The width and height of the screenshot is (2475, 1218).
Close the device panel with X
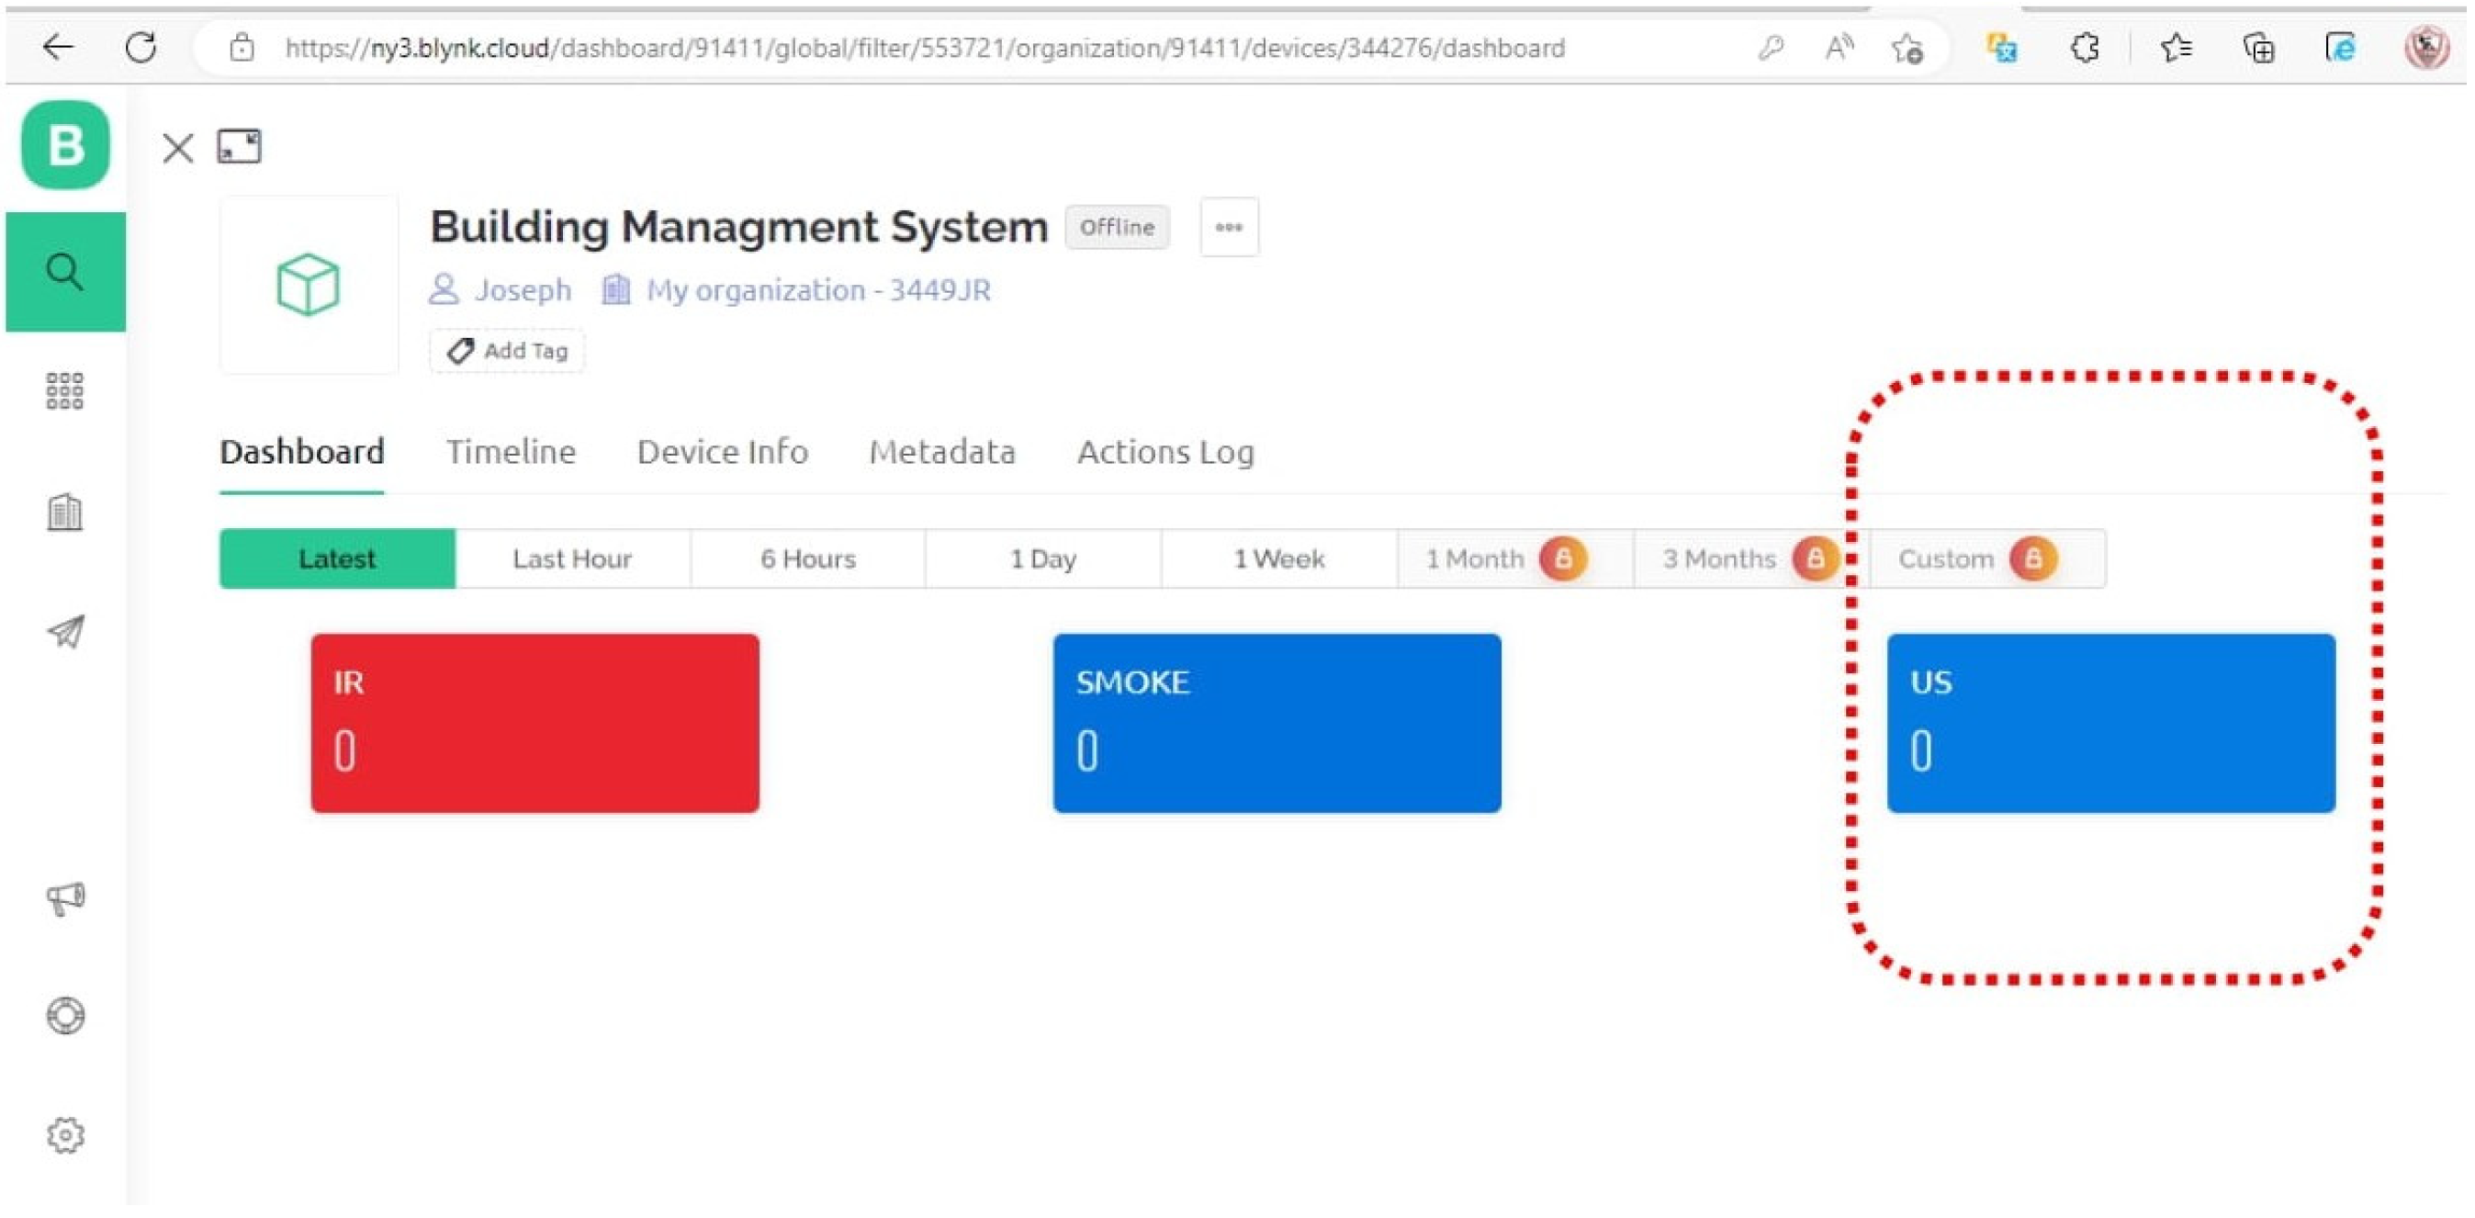click(x=178, y=148)
